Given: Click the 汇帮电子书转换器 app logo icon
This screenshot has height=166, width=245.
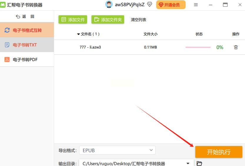Looking at the screenshot, I should tap(2, 5).
